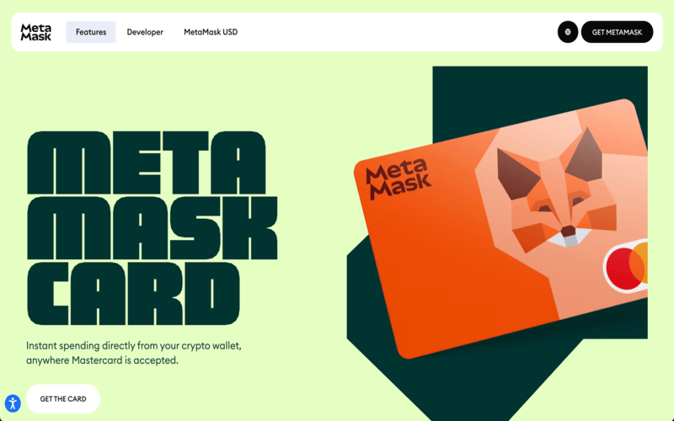The image size is (674, 421).
Task: Open the globe language selector icon
Action: [x=568, y=32]
